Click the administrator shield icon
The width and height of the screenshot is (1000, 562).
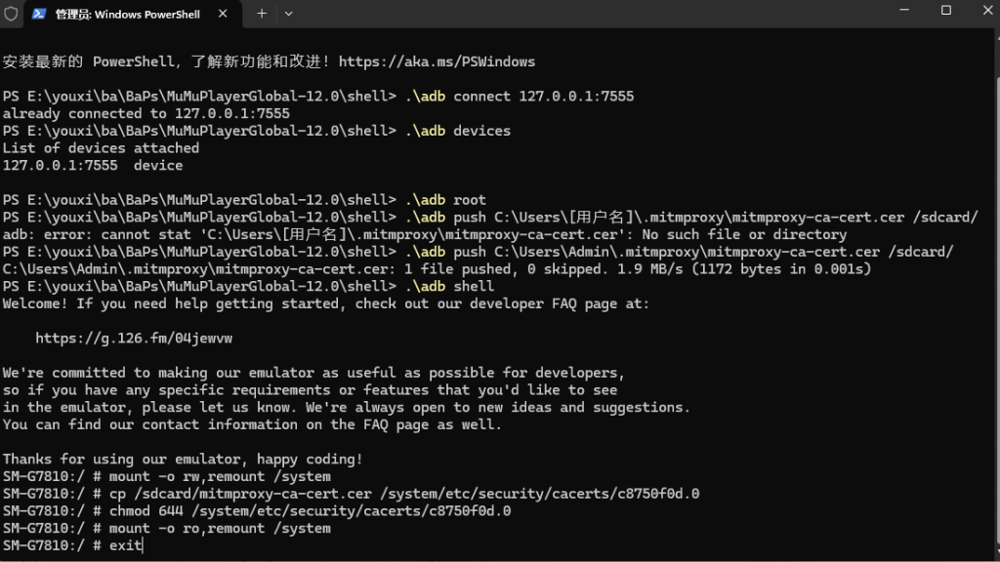coord(11,14)
